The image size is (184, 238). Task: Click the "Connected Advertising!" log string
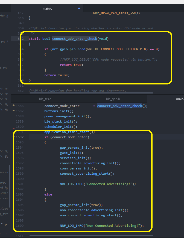(x=109, y=184)
